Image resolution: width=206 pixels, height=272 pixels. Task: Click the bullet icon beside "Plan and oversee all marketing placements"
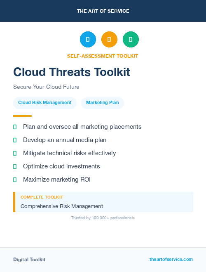15,127
